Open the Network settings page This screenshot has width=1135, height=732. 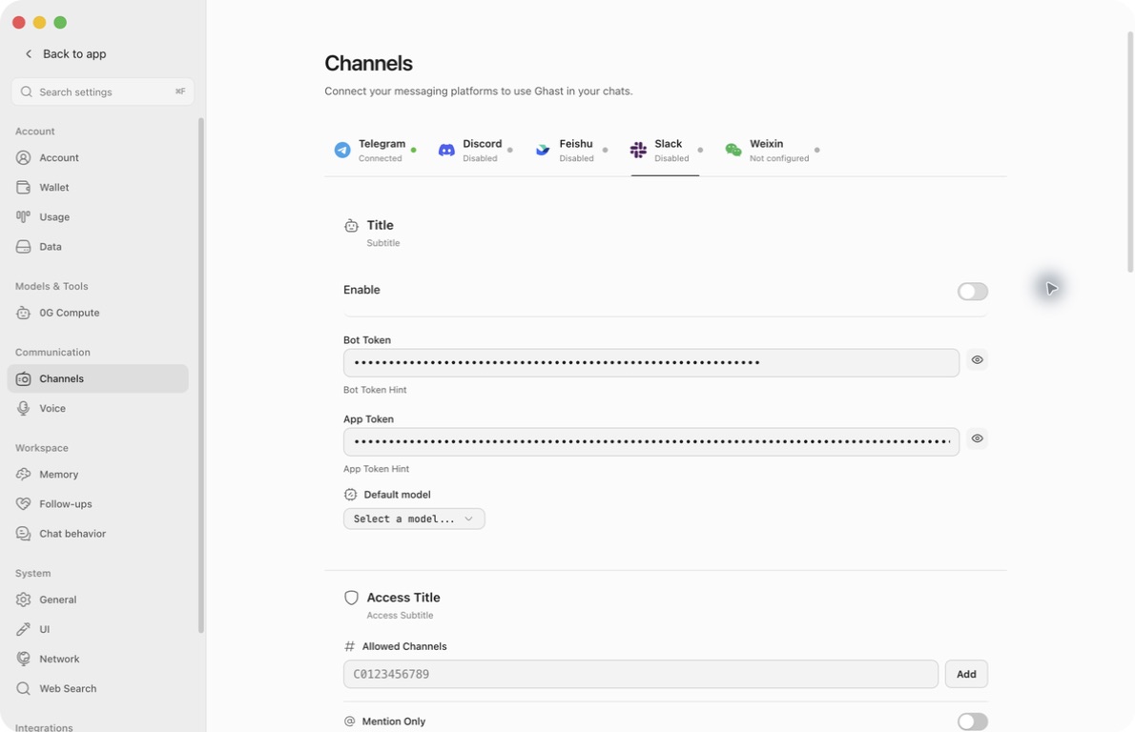[97, 659]
